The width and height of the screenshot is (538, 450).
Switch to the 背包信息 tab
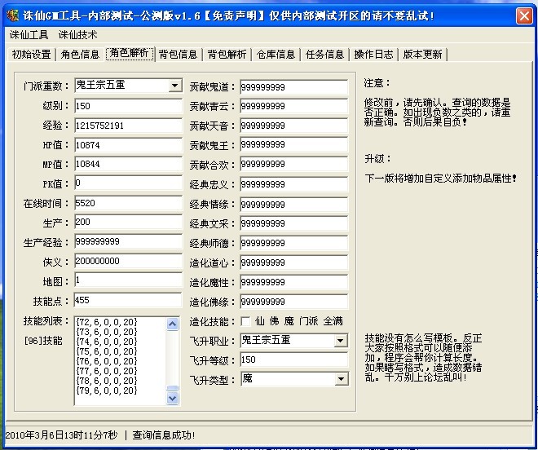click(x=178, y=55)
